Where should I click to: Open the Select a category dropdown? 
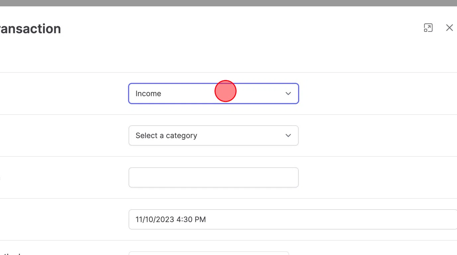point(214,135)
